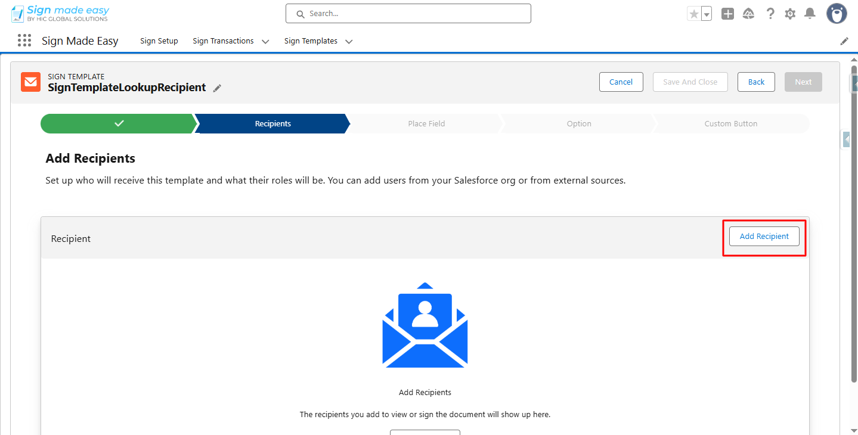Expand the Sign Templates menu chevron

pos(349,42)
